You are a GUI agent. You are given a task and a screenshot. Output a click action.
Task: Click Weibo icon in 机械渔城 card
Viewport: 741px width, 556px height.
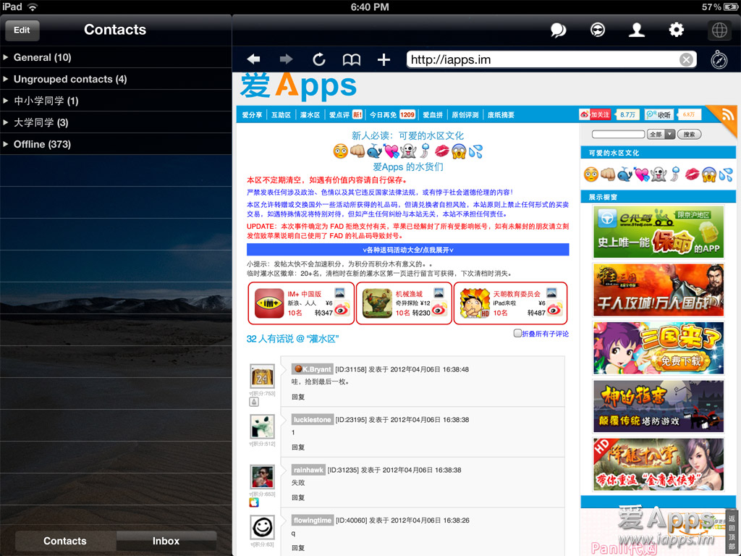click(x=439, y=308)
